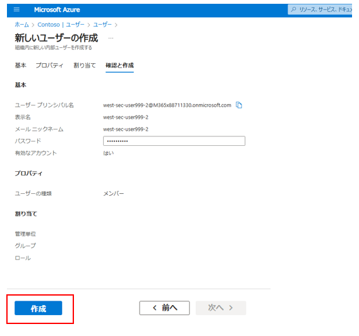The width and height of the screenshot is (359, 336).
Task: Open the ellipsis more options menu
Action: point(111,38)
